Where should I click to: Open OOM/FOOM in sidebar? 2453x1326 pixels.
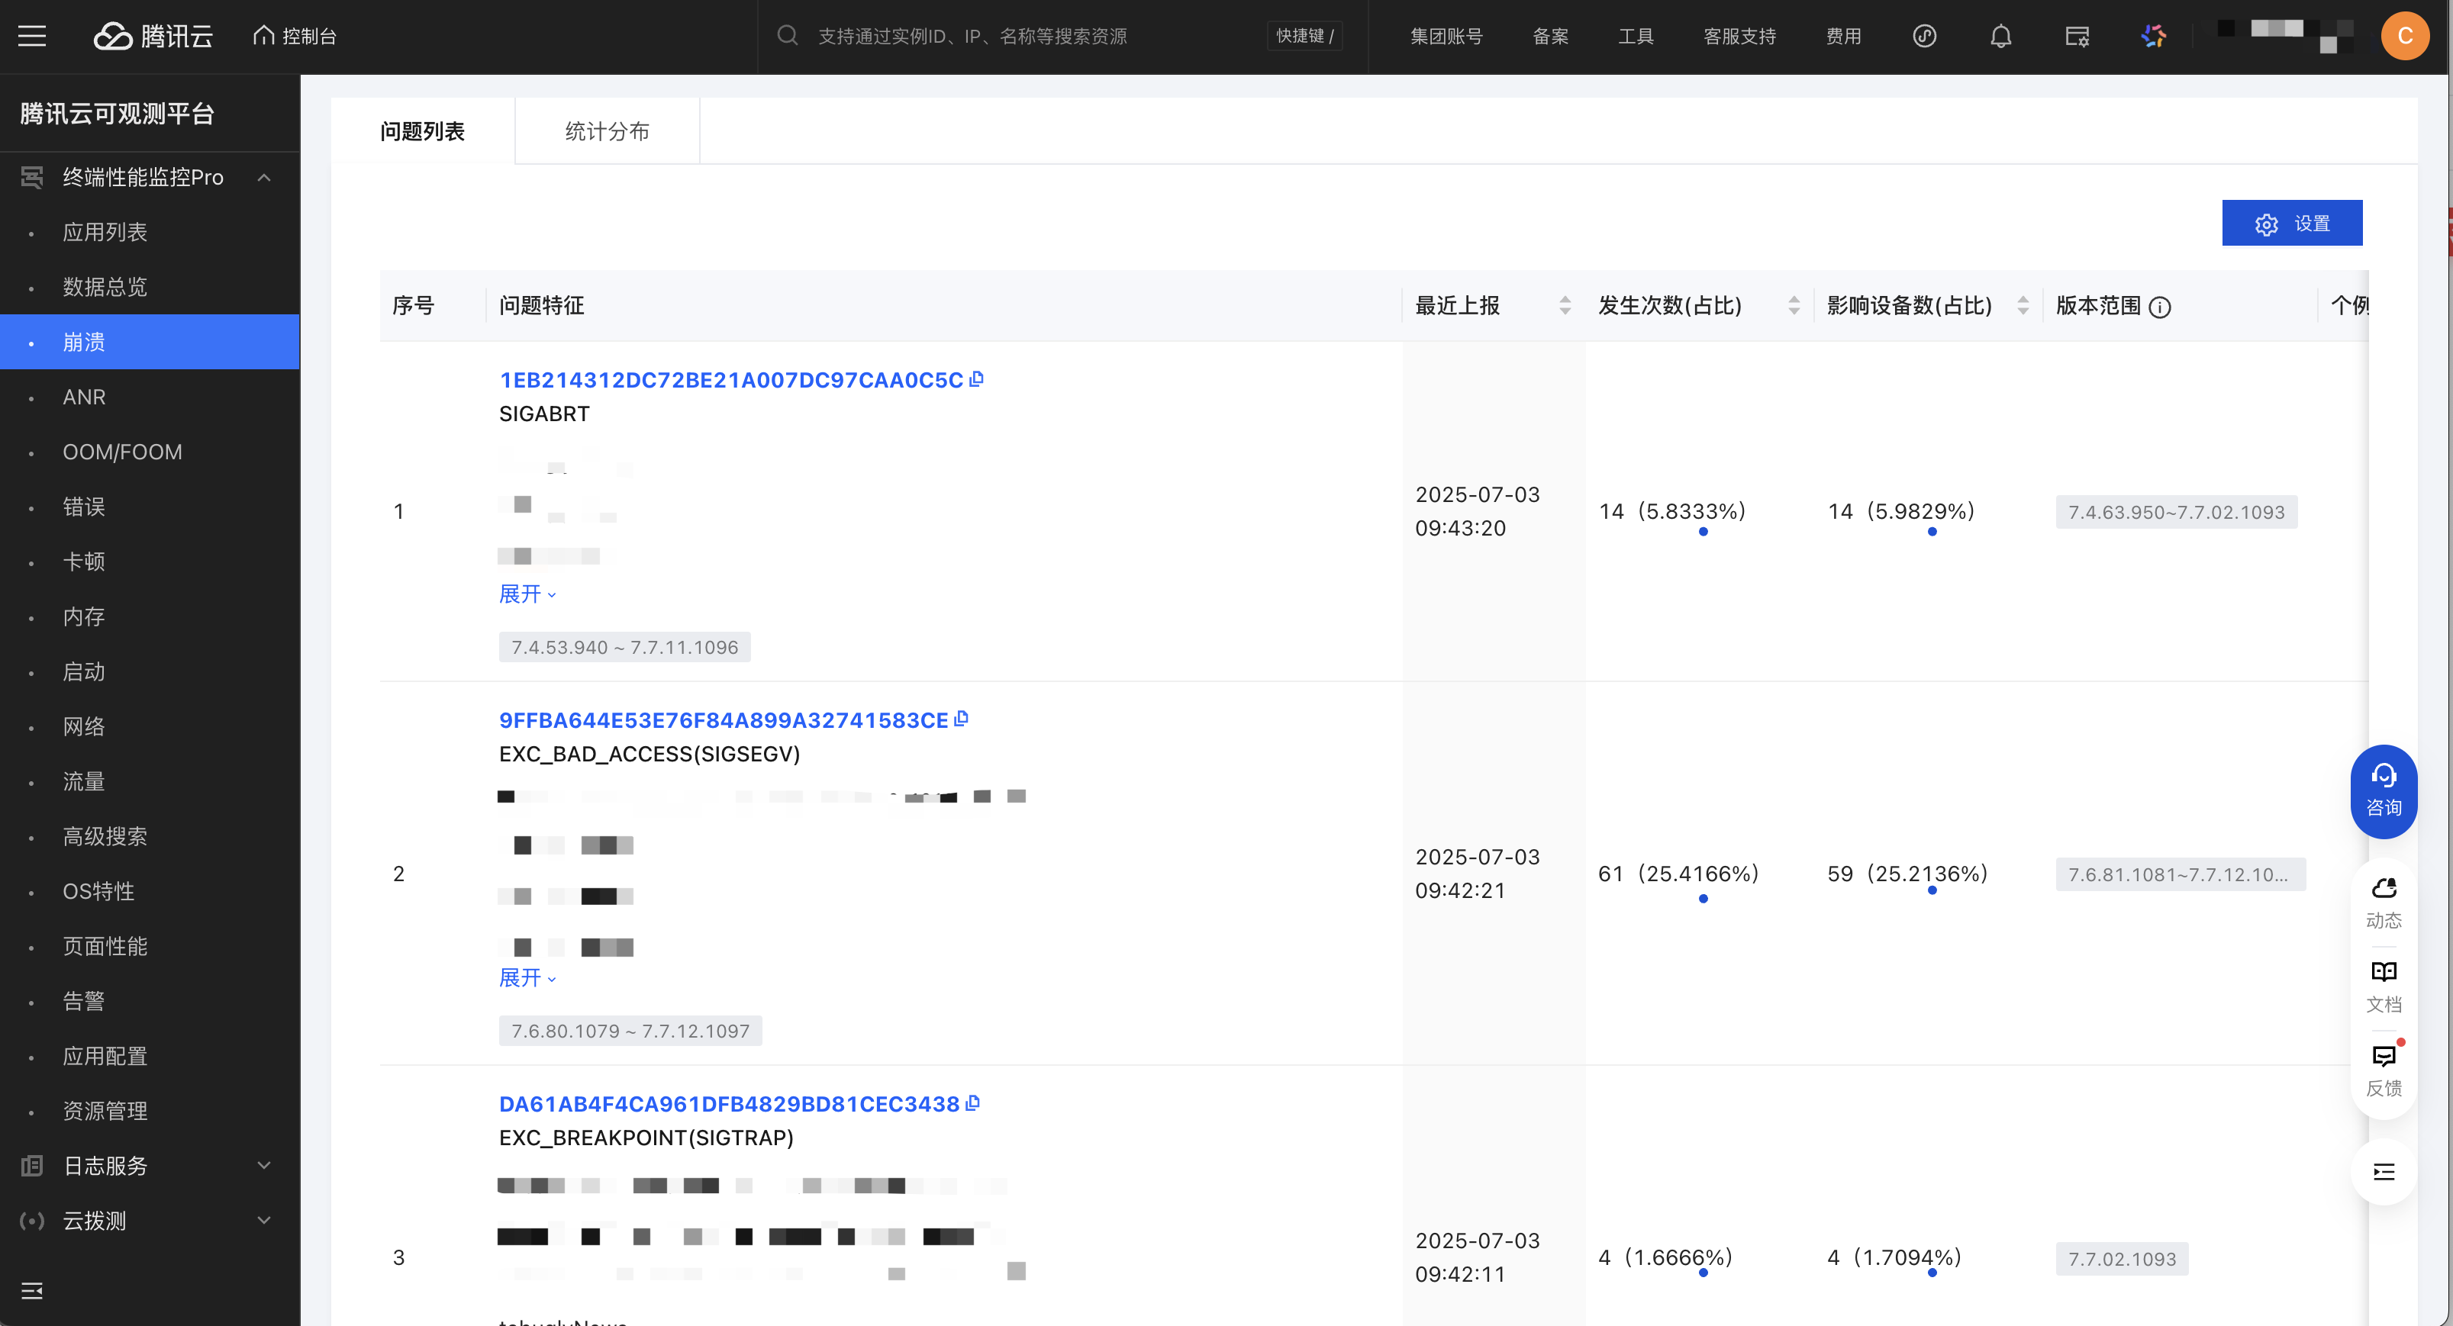(x=122, y=451)
